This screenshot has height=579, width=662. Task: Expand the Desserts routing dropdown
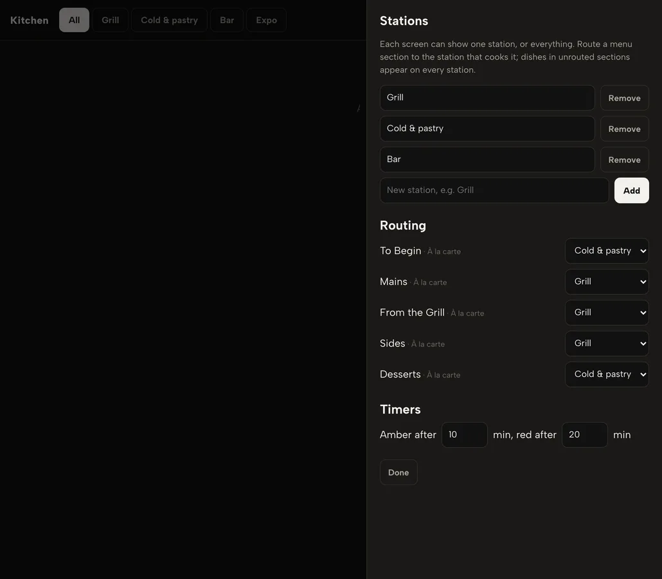(x=607, y=374)
